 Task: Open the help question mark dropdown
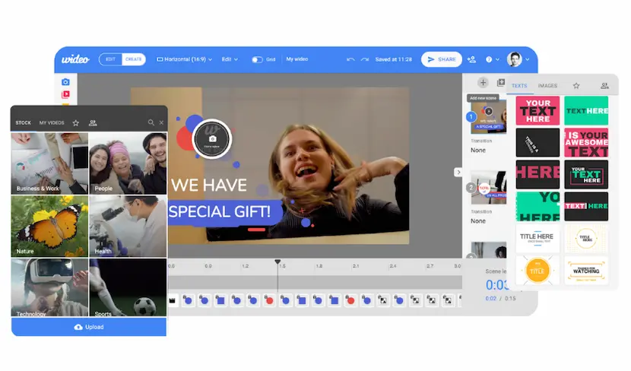point(490,59)
